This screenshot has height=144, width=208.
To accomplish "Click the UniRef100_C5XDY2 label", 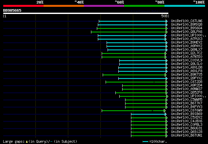I will (x=187, y=118).
